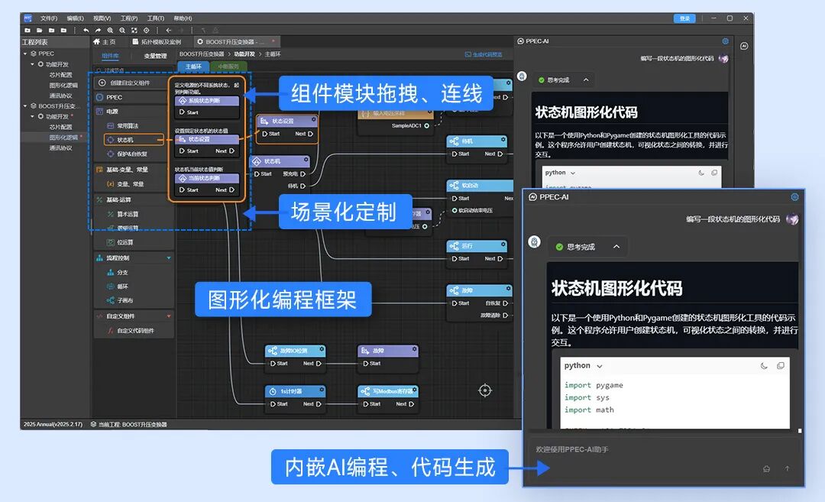This screenshot has width=825, height=502.
Task: Select 图形化逻辑 under BOOST project
Action: [63, 138]
